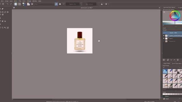Open the layer properties icon
The width and height of the screenshot is (182, 102).
point(178,60)
